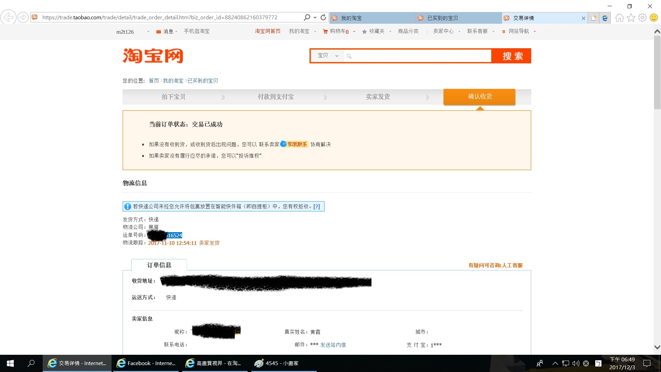Click the scrollbar down arrow

(x=657, y=347)
